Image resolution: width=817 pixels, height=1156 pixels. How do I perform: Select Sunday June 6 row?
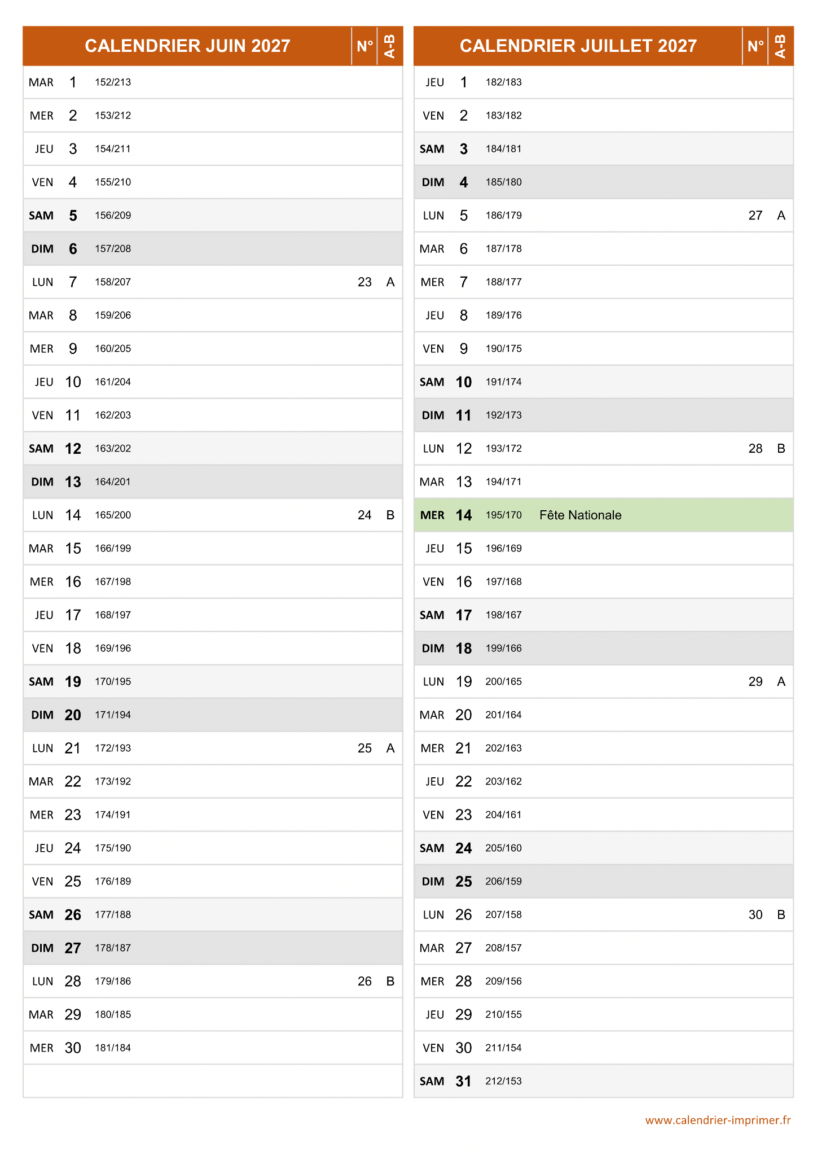click(x=213, y=249)
